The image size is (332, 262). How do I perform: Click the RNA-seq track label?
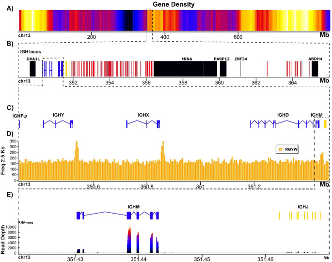pos(26,222)
